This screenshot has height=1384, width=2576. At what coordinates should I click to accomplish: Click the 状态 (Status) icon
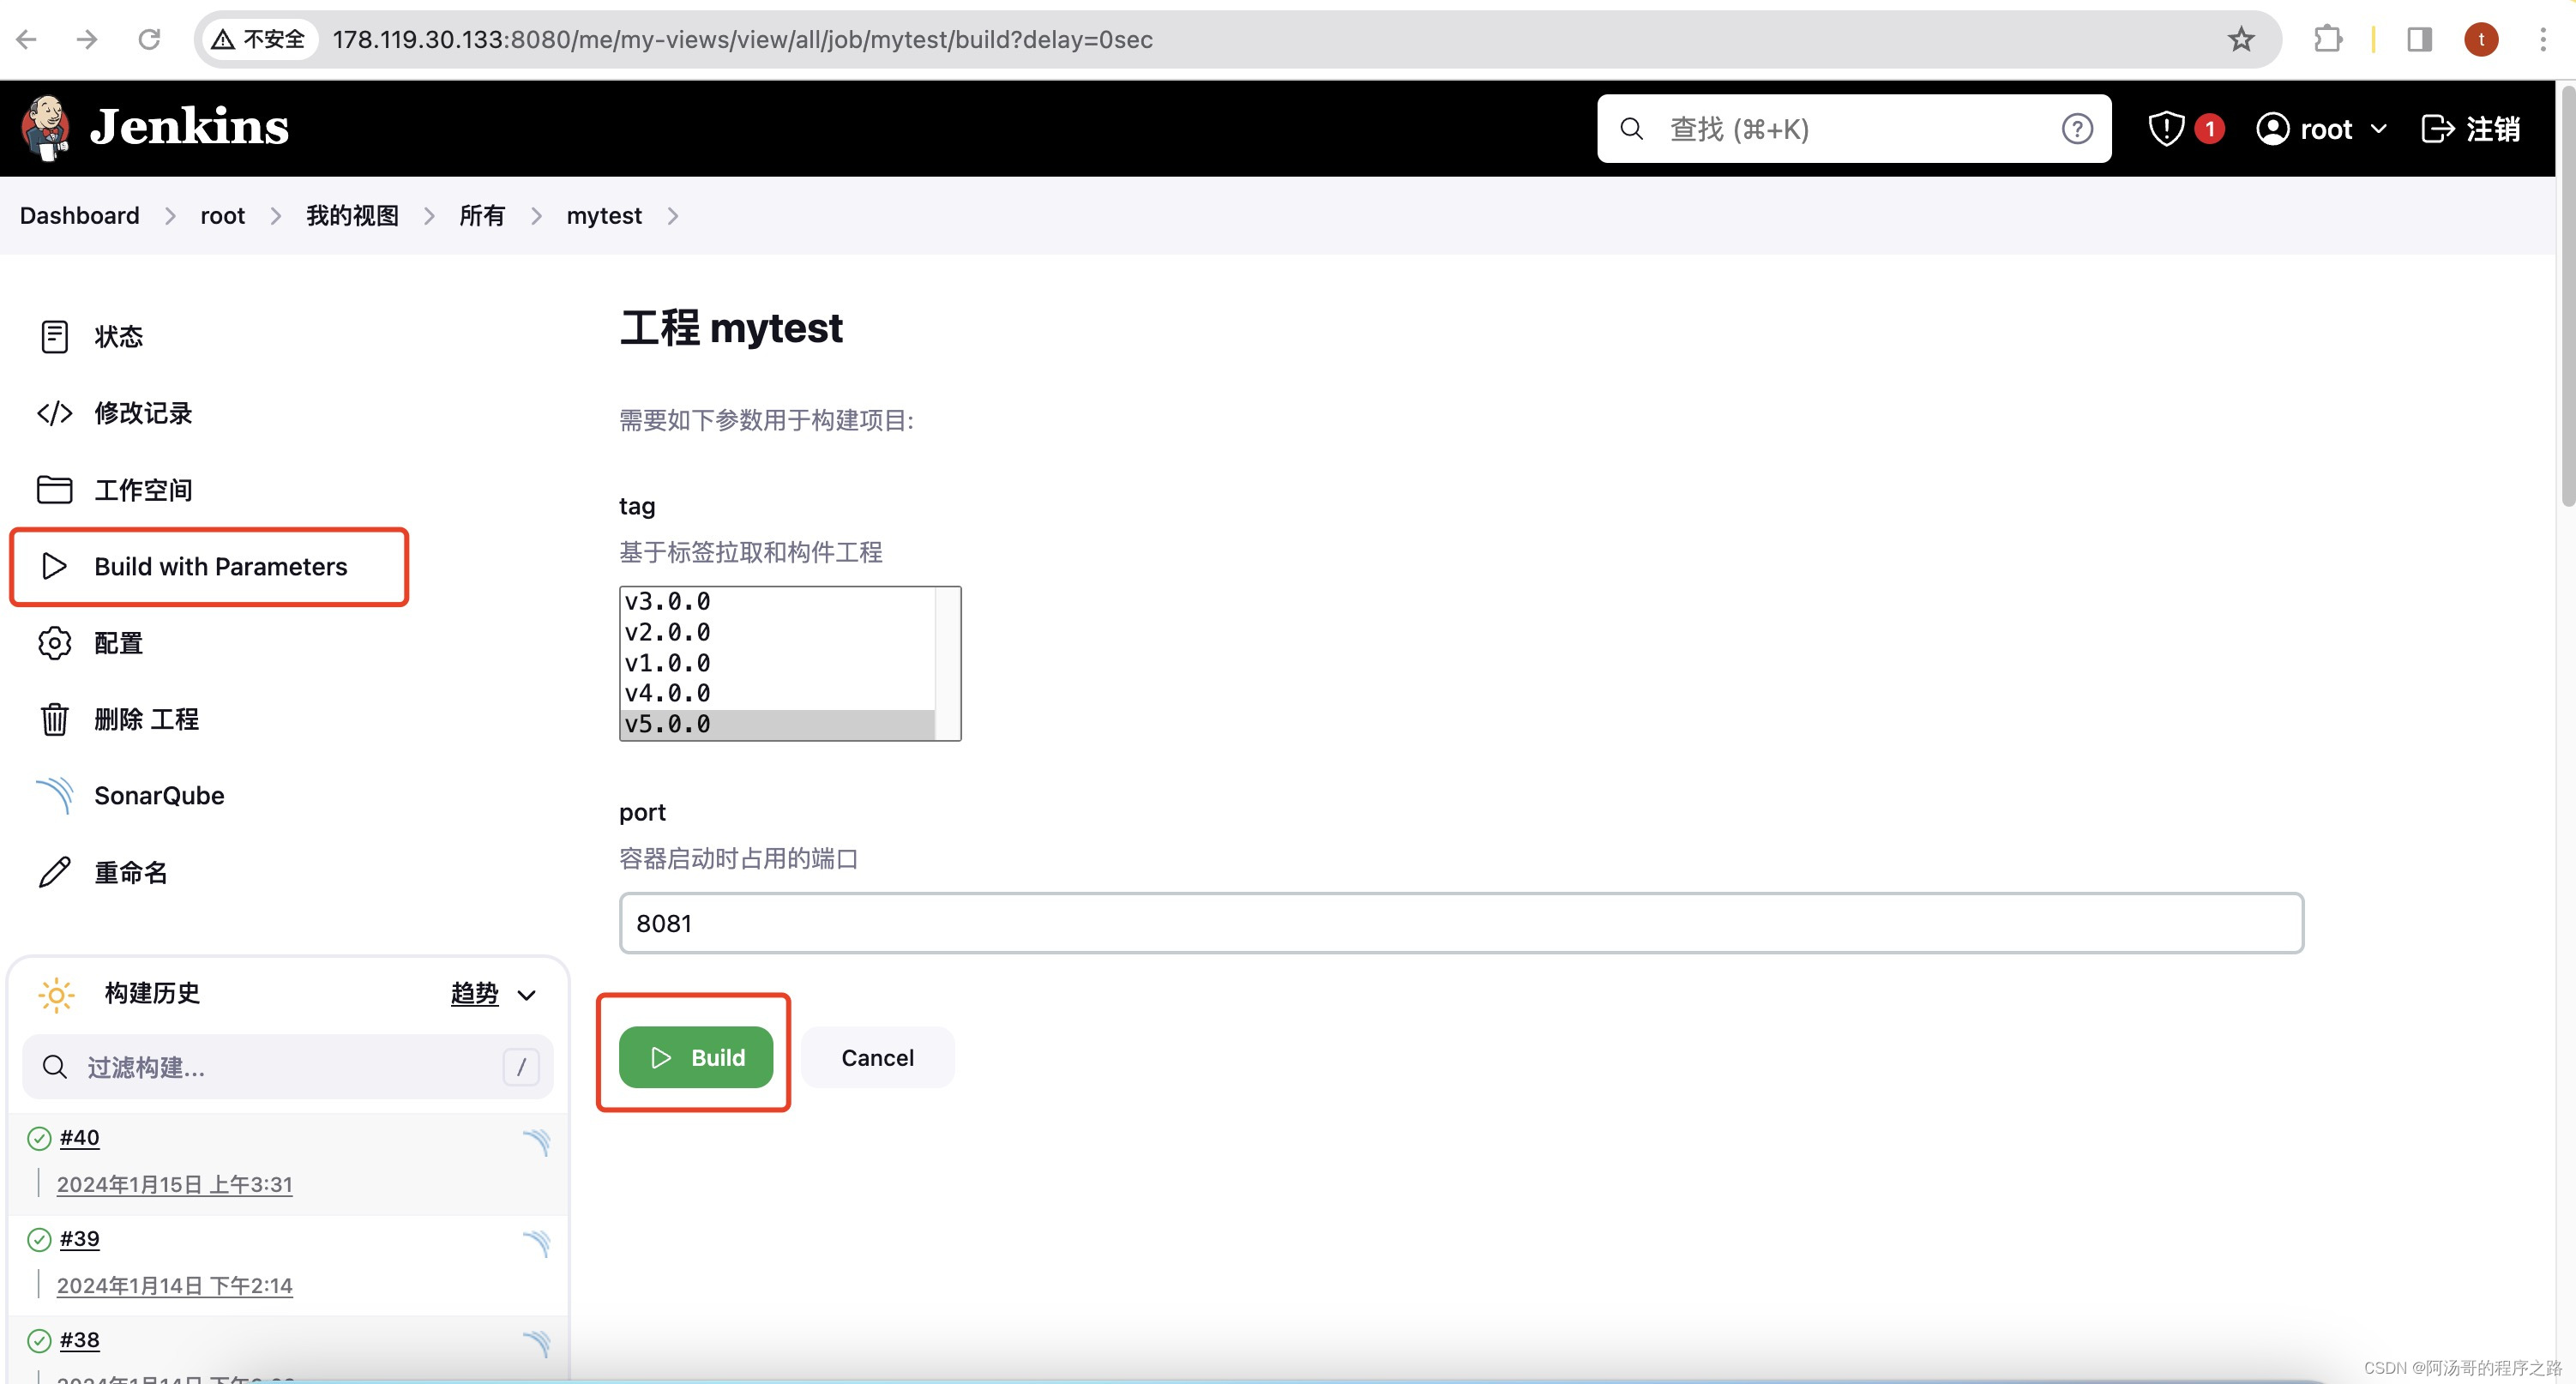point(57,336)
